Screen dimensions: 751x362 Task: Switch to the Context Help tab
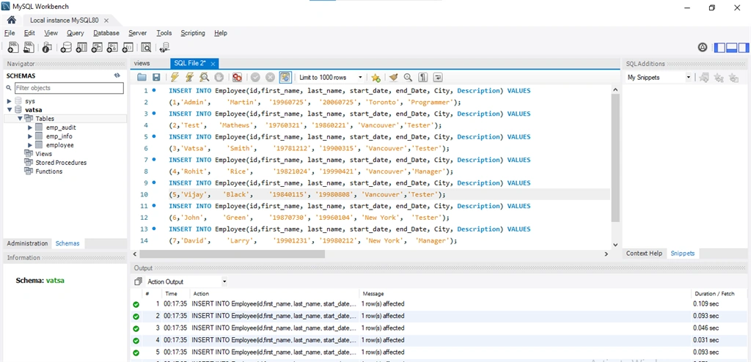point(644,254)
